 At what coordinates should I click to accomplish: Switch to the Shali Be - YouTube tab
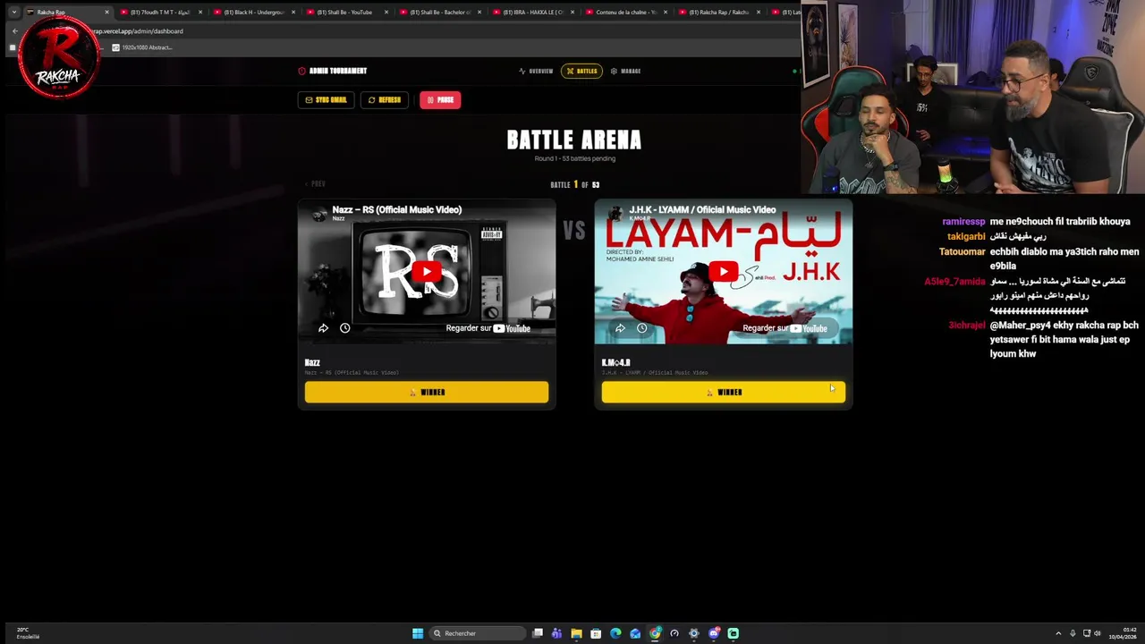[347, 13]
